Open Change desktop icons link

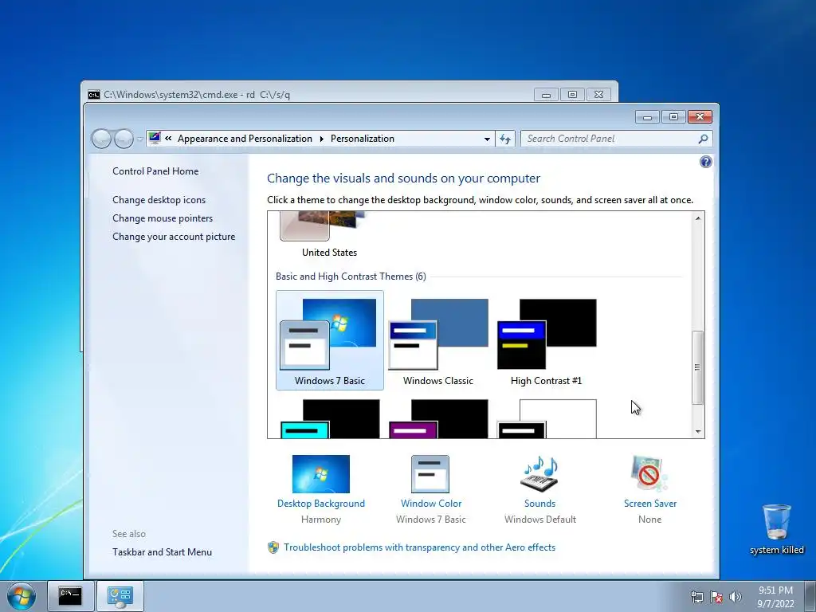tap(159, 200)
